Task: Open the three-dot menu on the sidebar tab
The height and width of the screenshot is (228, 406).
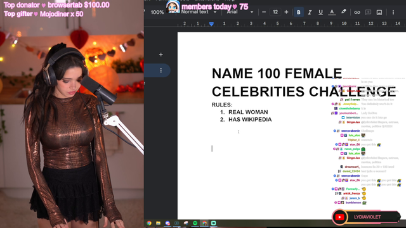Action: click(160, 70)
